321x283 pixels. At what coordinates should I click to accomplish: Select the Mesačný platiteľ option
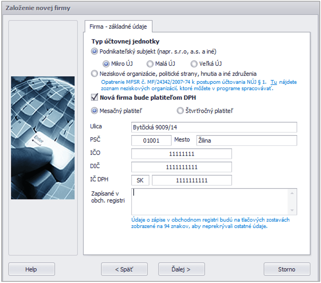coord(94,110)
